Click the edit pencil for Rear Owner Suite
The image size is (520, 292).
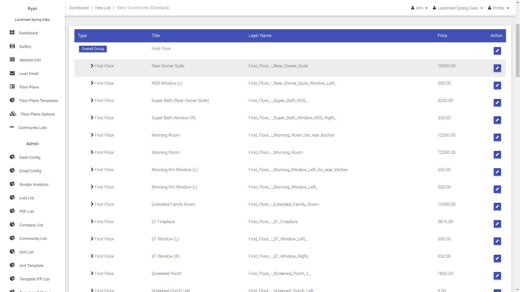pos(497,68)
